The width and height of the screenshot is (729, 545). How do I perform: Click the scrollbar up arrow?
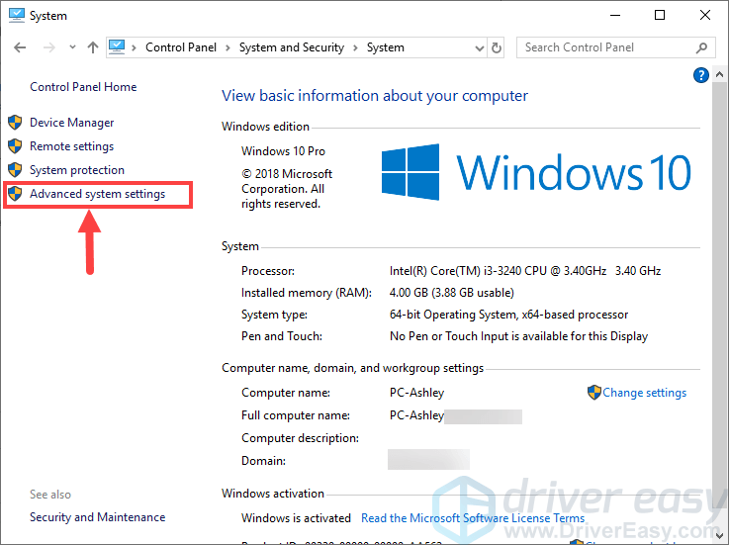click(x=719, y=74)
